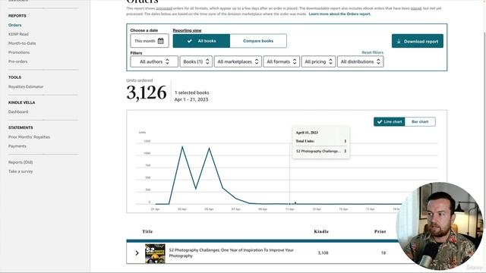Open KENP Read report

pyautogui.click(x=18, y=34)
